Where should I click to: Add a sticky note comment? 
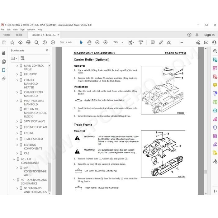pos(153,42)
